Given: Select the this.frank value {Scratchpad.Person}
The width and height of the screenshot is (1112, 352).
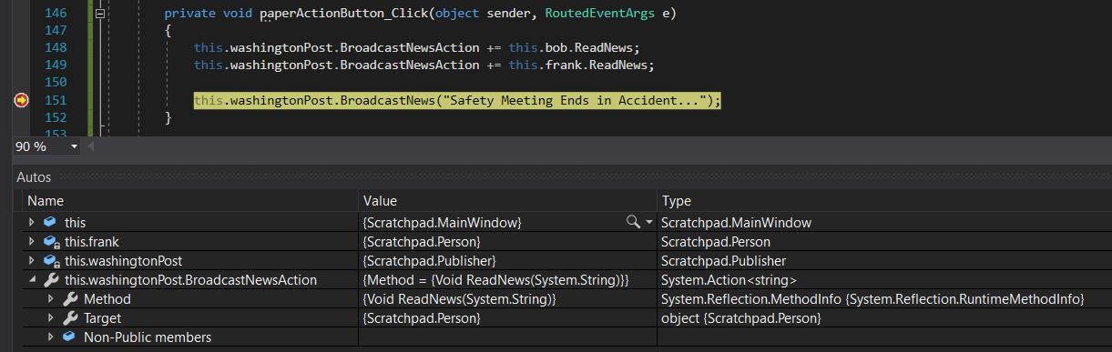Looking at the screenshot, I should coord(422,242).
